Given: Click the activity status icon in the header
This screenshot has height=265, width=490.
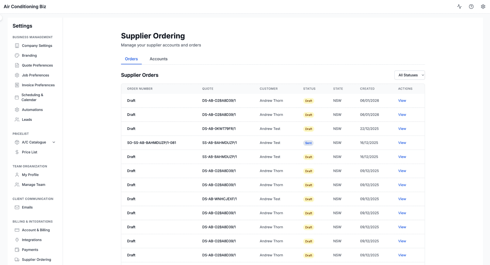Looking at the screenshot, I should tap(460, 6).
